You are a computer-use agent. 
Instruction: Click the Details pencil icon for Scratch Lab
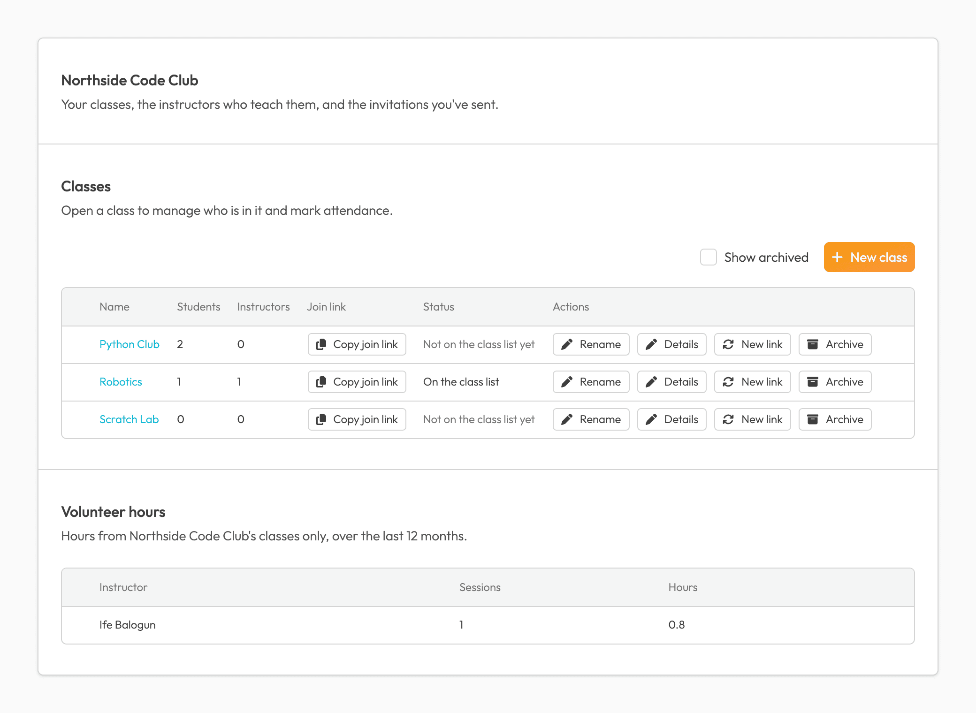click(651, 419)
